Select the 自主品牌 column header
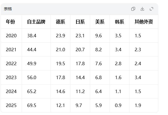This screenshot has height=115, width=168. click(36, 22)
